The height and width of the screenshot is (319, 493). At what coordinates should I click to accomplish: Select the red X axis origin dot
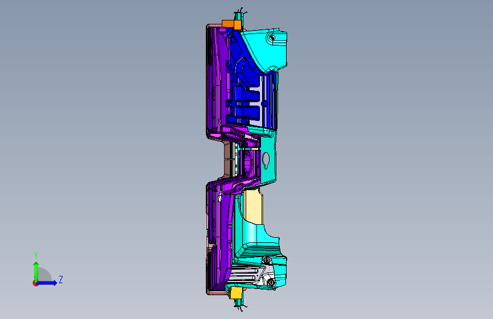click(35, 283)
